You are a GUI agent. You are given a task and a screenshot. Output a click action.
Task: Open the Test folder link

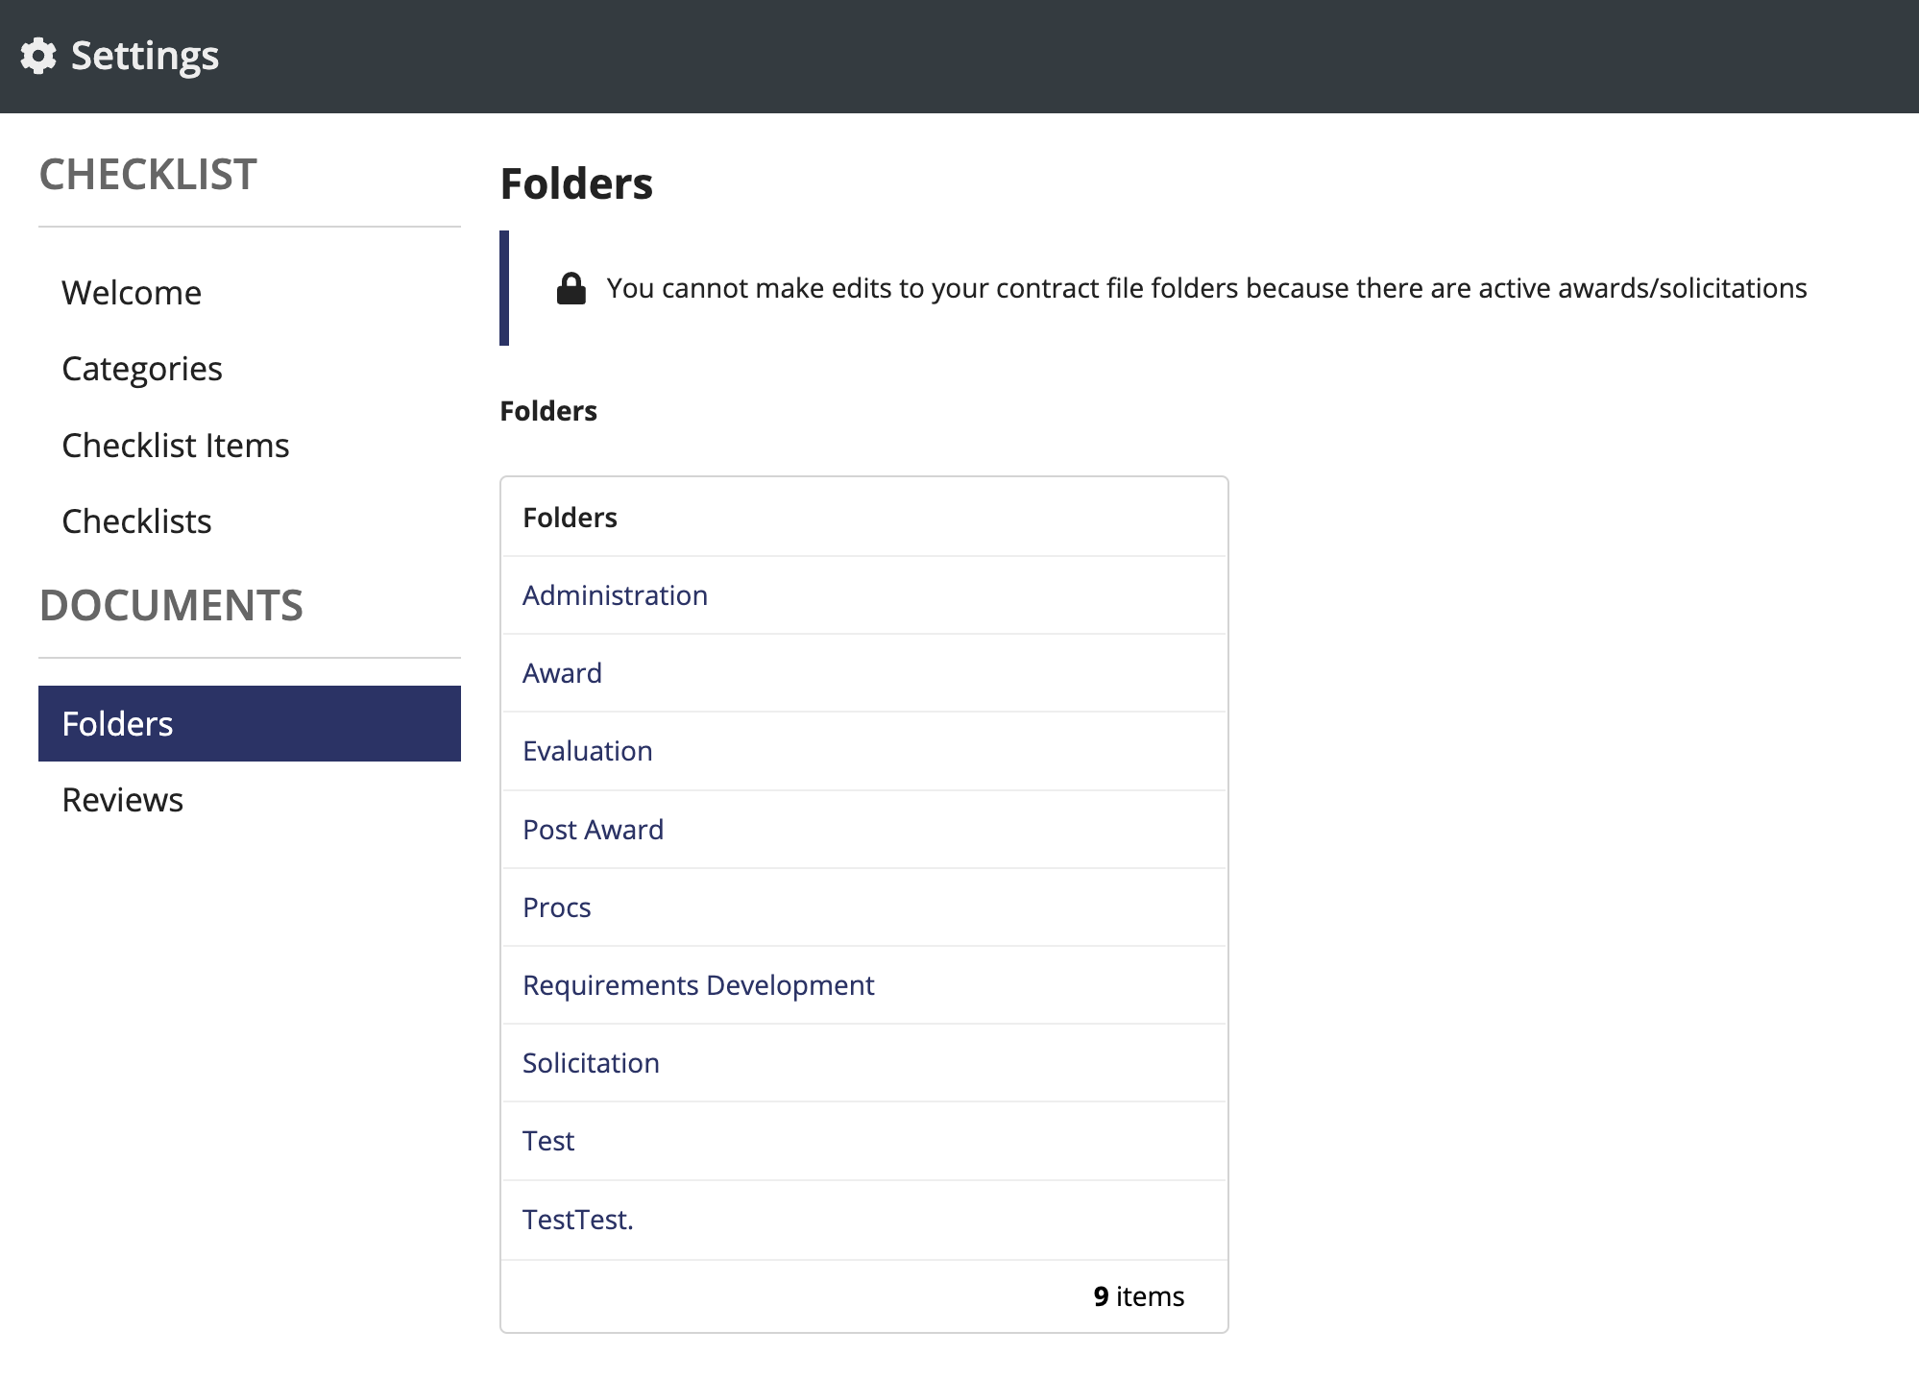[x=548, y=1141]
